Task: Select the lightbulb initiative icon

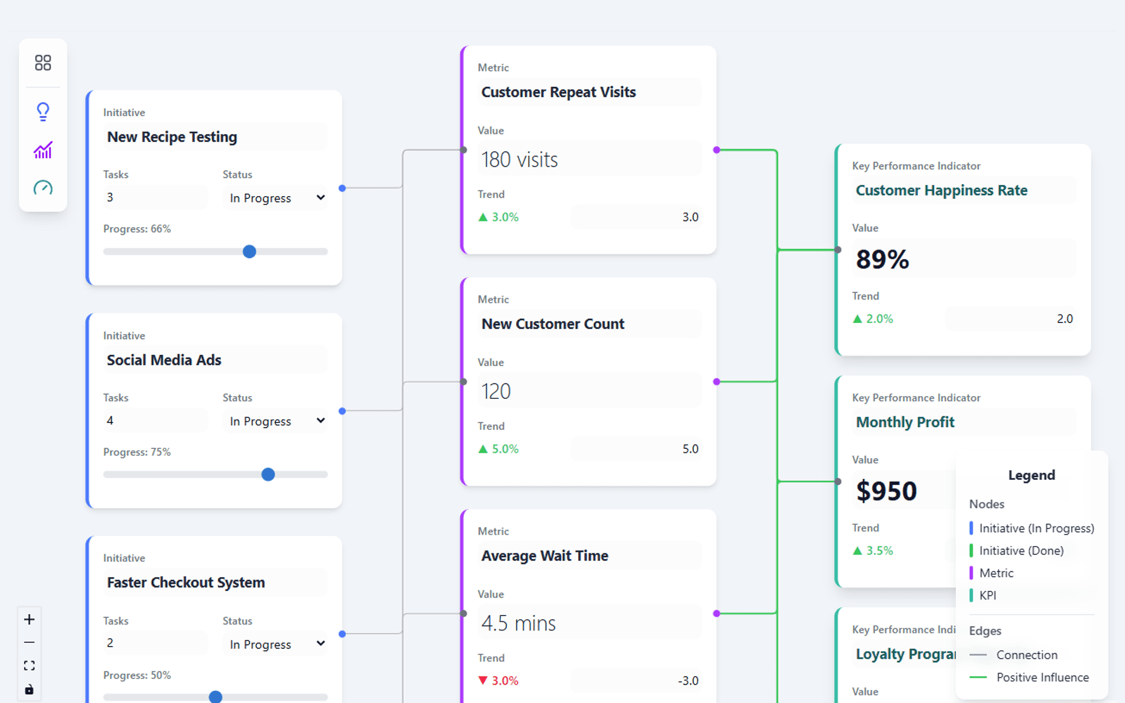Action: click(43, 111)
